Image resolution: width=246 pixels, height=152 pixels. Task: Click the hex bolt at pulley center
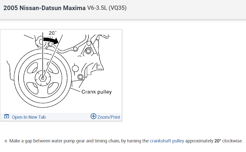pyautogui.click(x=43, y=78)
